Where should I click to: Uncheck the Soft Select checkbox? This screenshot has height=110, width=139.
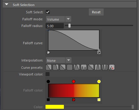click(x=48, y=12)
